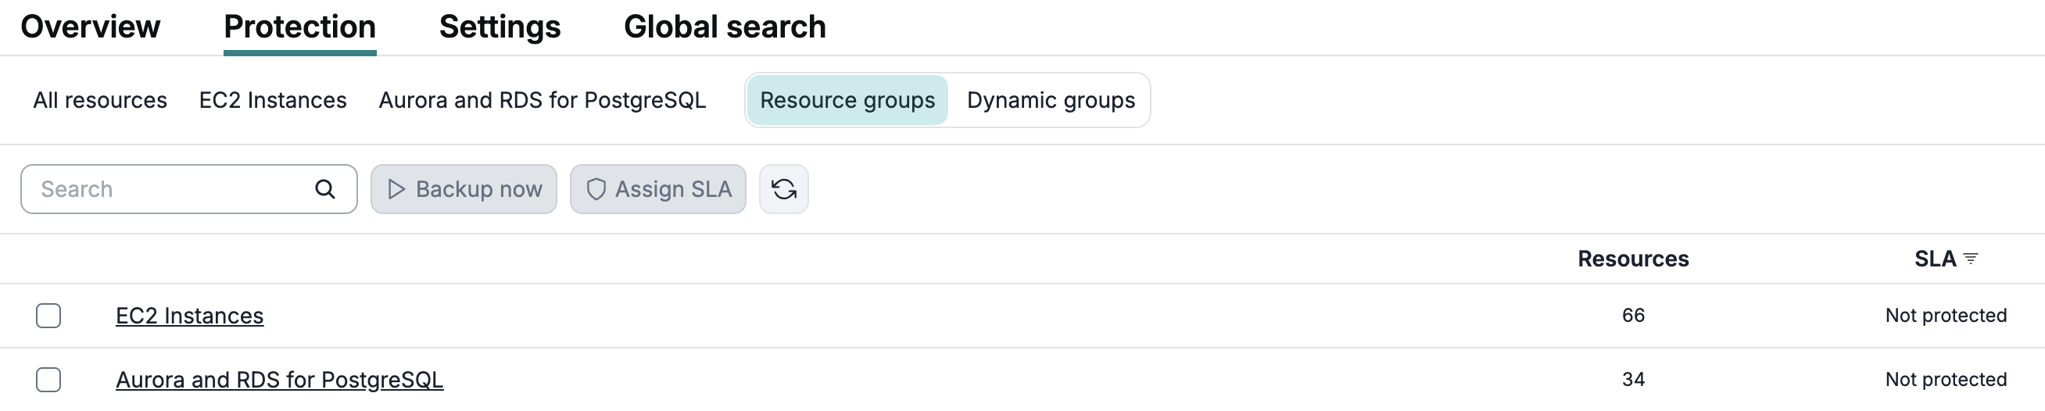This screenshot has width=2045, height=411.
Task: Click the resource count 66
Action: pyautogui.click(x=1633, y=316)
